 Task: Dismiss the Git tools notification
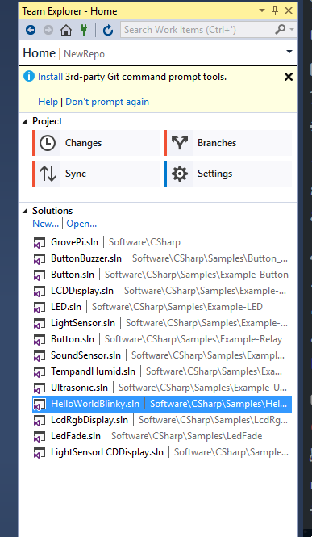point(289,77)
